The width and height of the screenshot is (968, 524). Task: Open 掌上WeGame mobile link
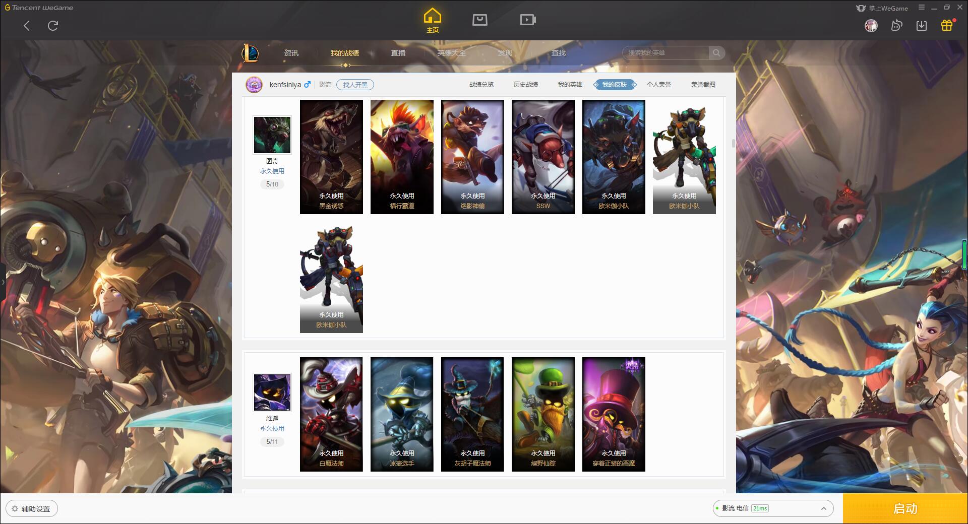[x=882, y=8]
